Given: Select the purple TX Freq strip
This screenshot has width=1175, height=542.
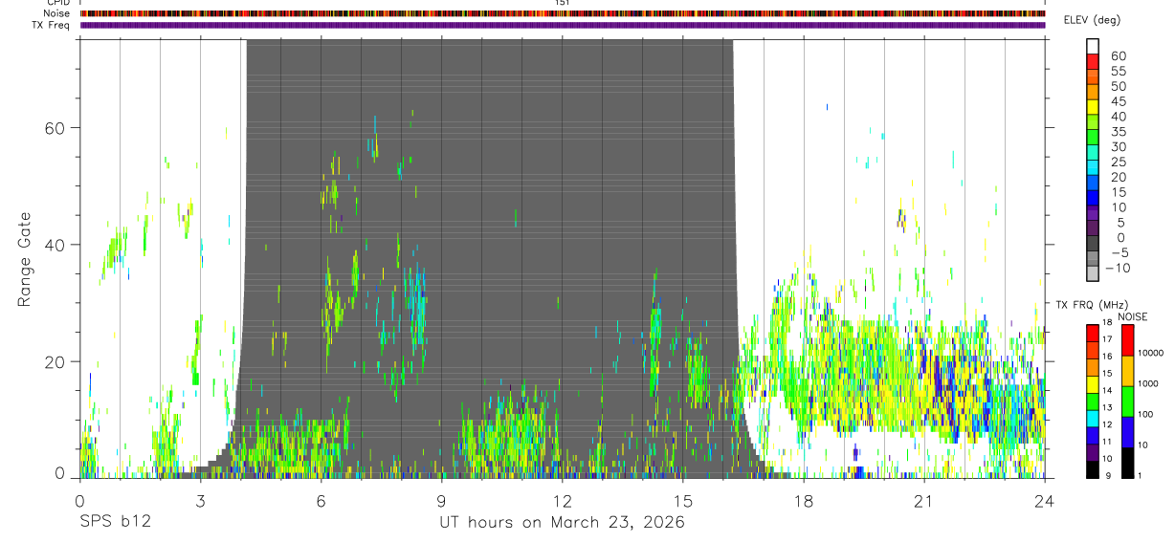Looking at the screenshot, I should [x=563, y=25].
